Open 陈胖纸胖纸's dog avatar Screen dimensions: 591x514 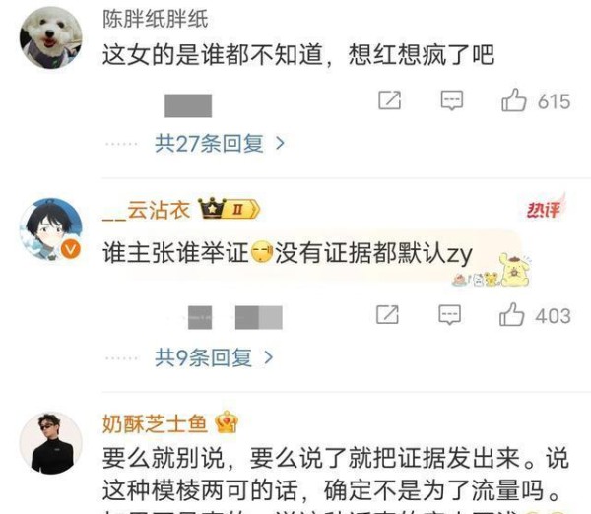[51, 37]
